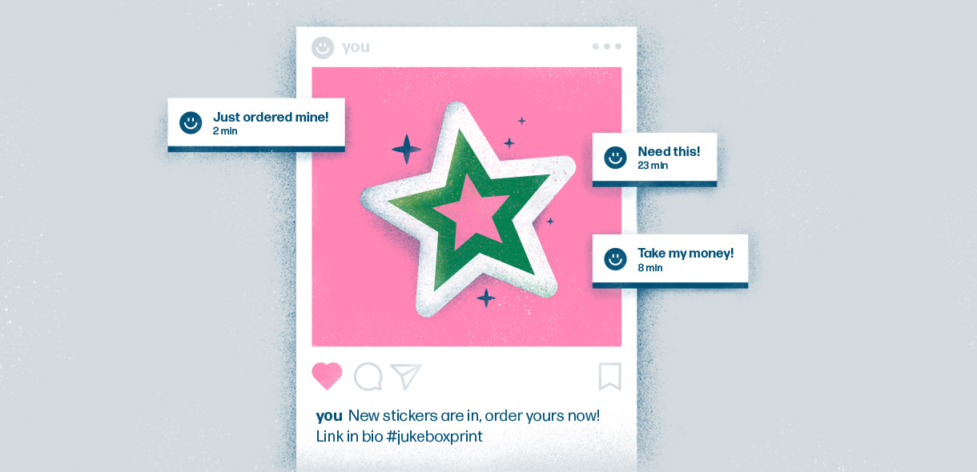Open the 'Just ordered mine!' notification
This screenshot has height=472, width=977.
(x=256, y=124)
